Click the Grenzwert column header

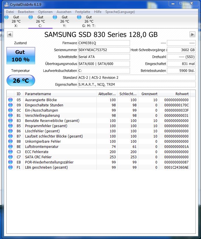click(x=149, y=94)
